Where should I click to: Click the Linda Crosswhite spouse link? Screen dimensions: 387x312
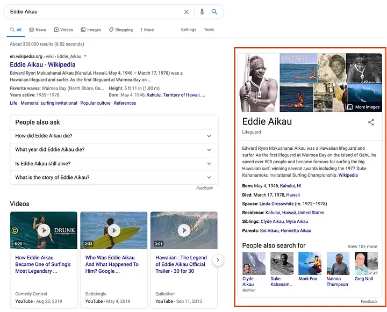[x=276, y=204]
